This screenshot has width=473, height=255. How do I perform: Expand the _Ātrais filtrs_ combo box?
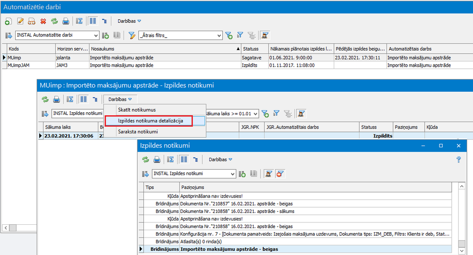pos(219,35)
